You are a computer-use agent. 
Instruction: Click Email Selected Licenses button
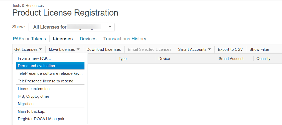150,49
